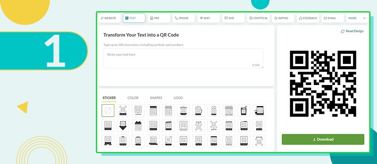Image resolution: width=377 pixels, height=164 pixels.
Task: Click the 'Write your text here' text box
Action: (x=183, y=58)
